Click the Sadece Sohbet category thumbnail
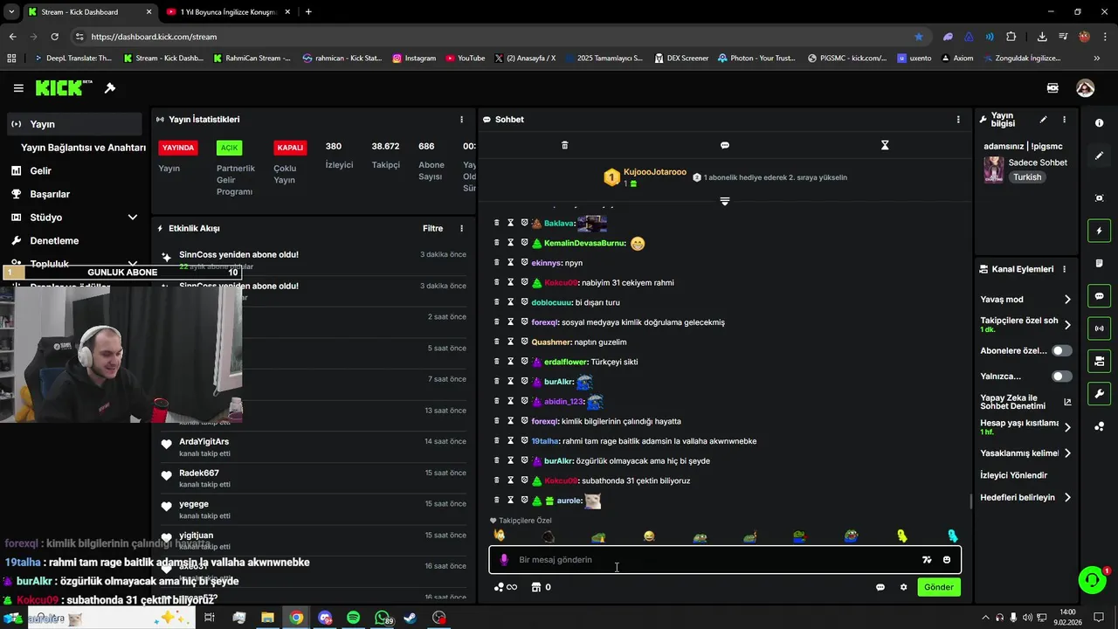The width and height of the screenshot is (1118, 629). (994, 169)
